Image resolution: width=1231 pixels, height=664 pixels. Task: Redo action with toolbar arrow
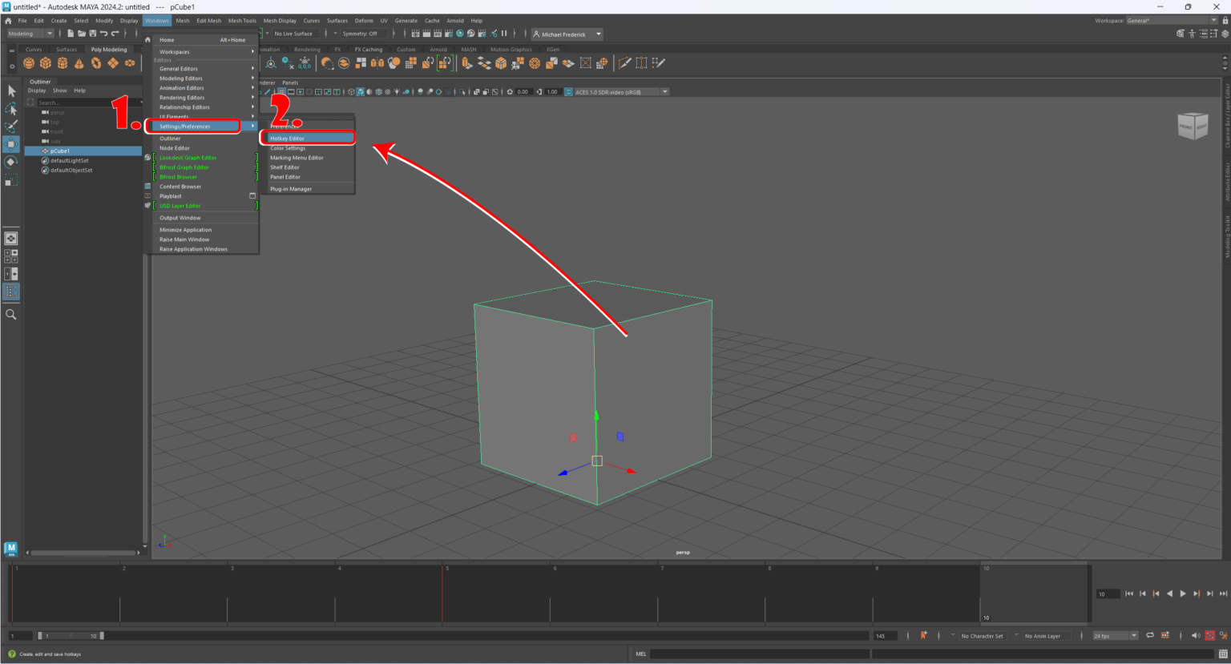coord(115,34)
